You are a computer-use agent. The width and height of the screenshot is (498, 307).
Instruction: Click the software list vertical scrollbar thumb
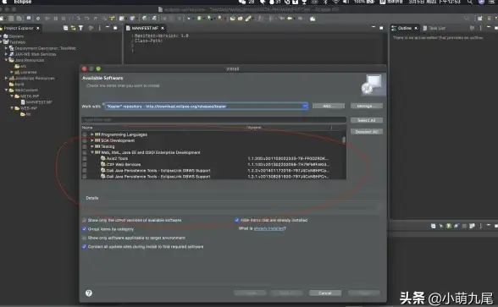pos(344,140)
